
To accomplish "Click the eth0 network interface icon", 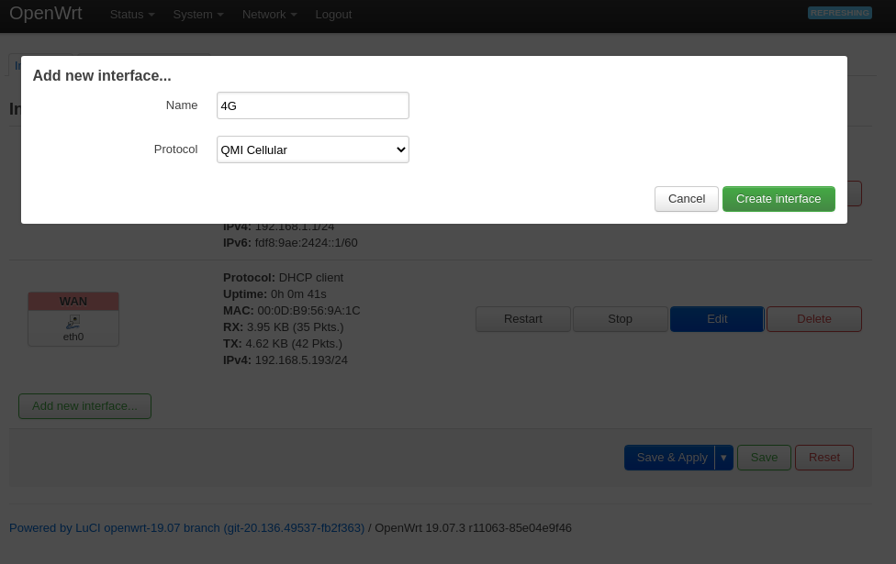I will pyautogui.click(x=73, y=322).
